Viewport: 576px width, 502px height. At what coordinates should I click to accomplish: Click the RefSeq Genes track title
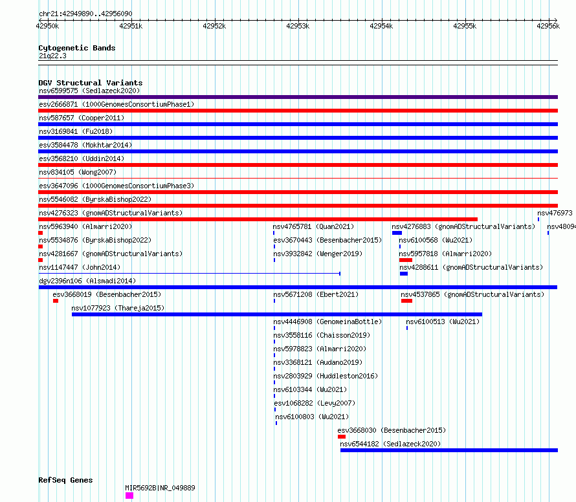pyautogui.click(x=65, y=480)
